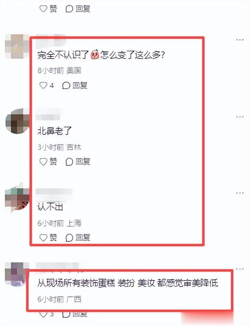Like the '认不出' comment
This screenshot has width=250, height=326.
[x=48, y=237]
